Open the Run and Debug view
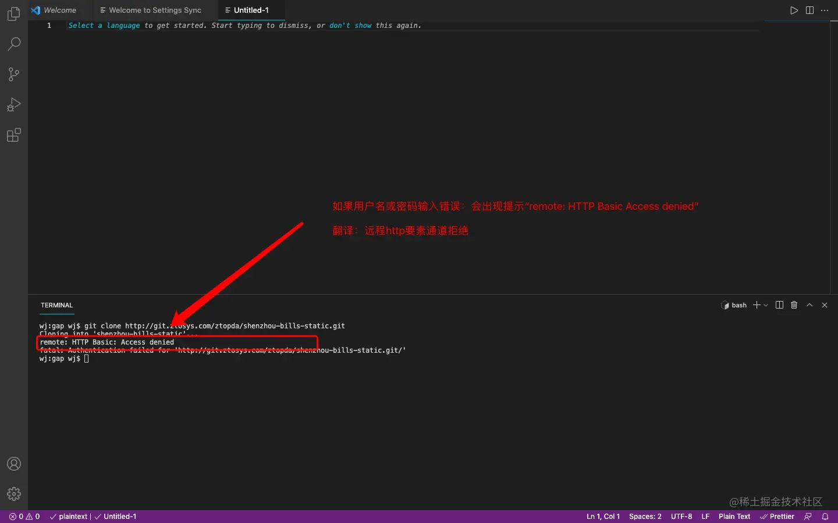Viewport: 838px width, 523px height. [14, 105]
